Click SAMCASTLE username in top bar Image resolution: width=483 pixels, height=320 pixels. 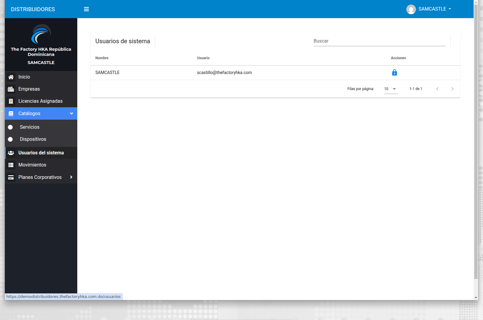point(432,9)
